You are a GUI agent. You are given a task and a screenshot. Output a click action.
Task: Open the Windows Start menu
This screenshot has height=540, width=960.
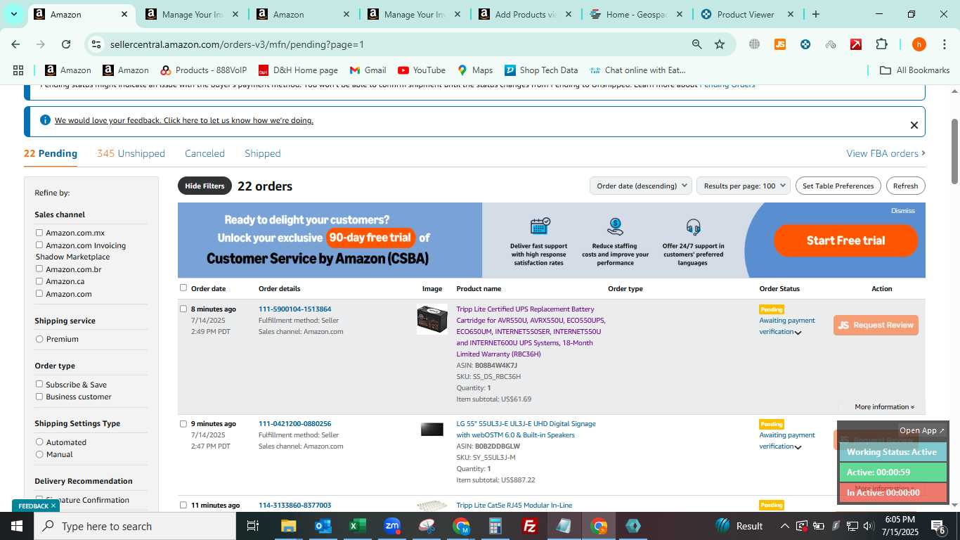tap(17, 526)
